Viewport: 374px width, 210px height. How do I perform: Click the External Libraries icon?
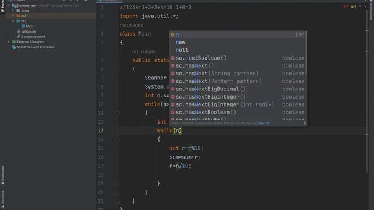coord(14,42)
